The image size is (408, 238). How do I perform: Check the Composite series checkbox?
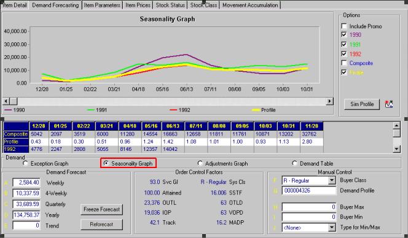click(344, 63)
